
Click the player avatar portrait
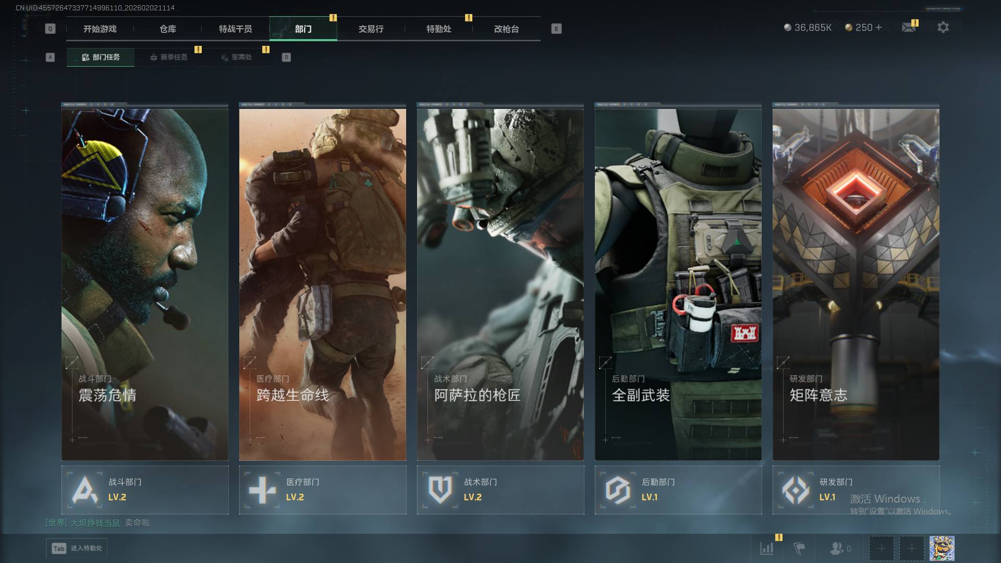click(x=942, y=548)
